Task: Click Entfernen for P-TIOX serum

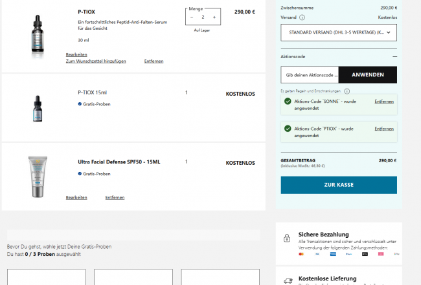Action: [154, 61]
